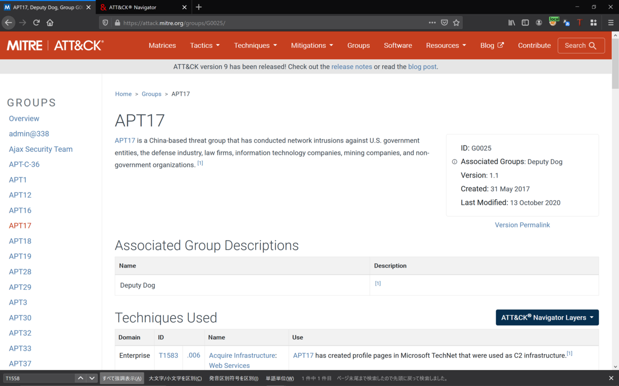Select Ajax Security Team in sidebar
The image size is (619, 386).
(41, 149)
